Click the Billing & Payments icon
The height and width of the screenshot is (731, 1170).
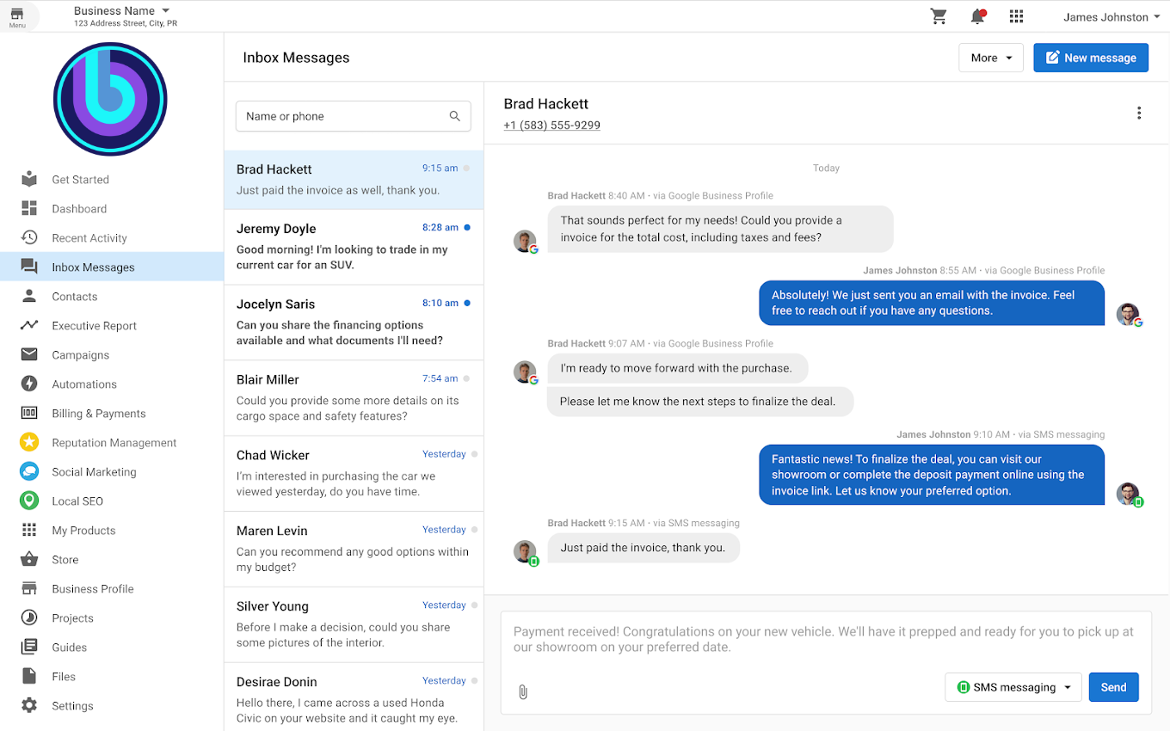pos(29,414)
